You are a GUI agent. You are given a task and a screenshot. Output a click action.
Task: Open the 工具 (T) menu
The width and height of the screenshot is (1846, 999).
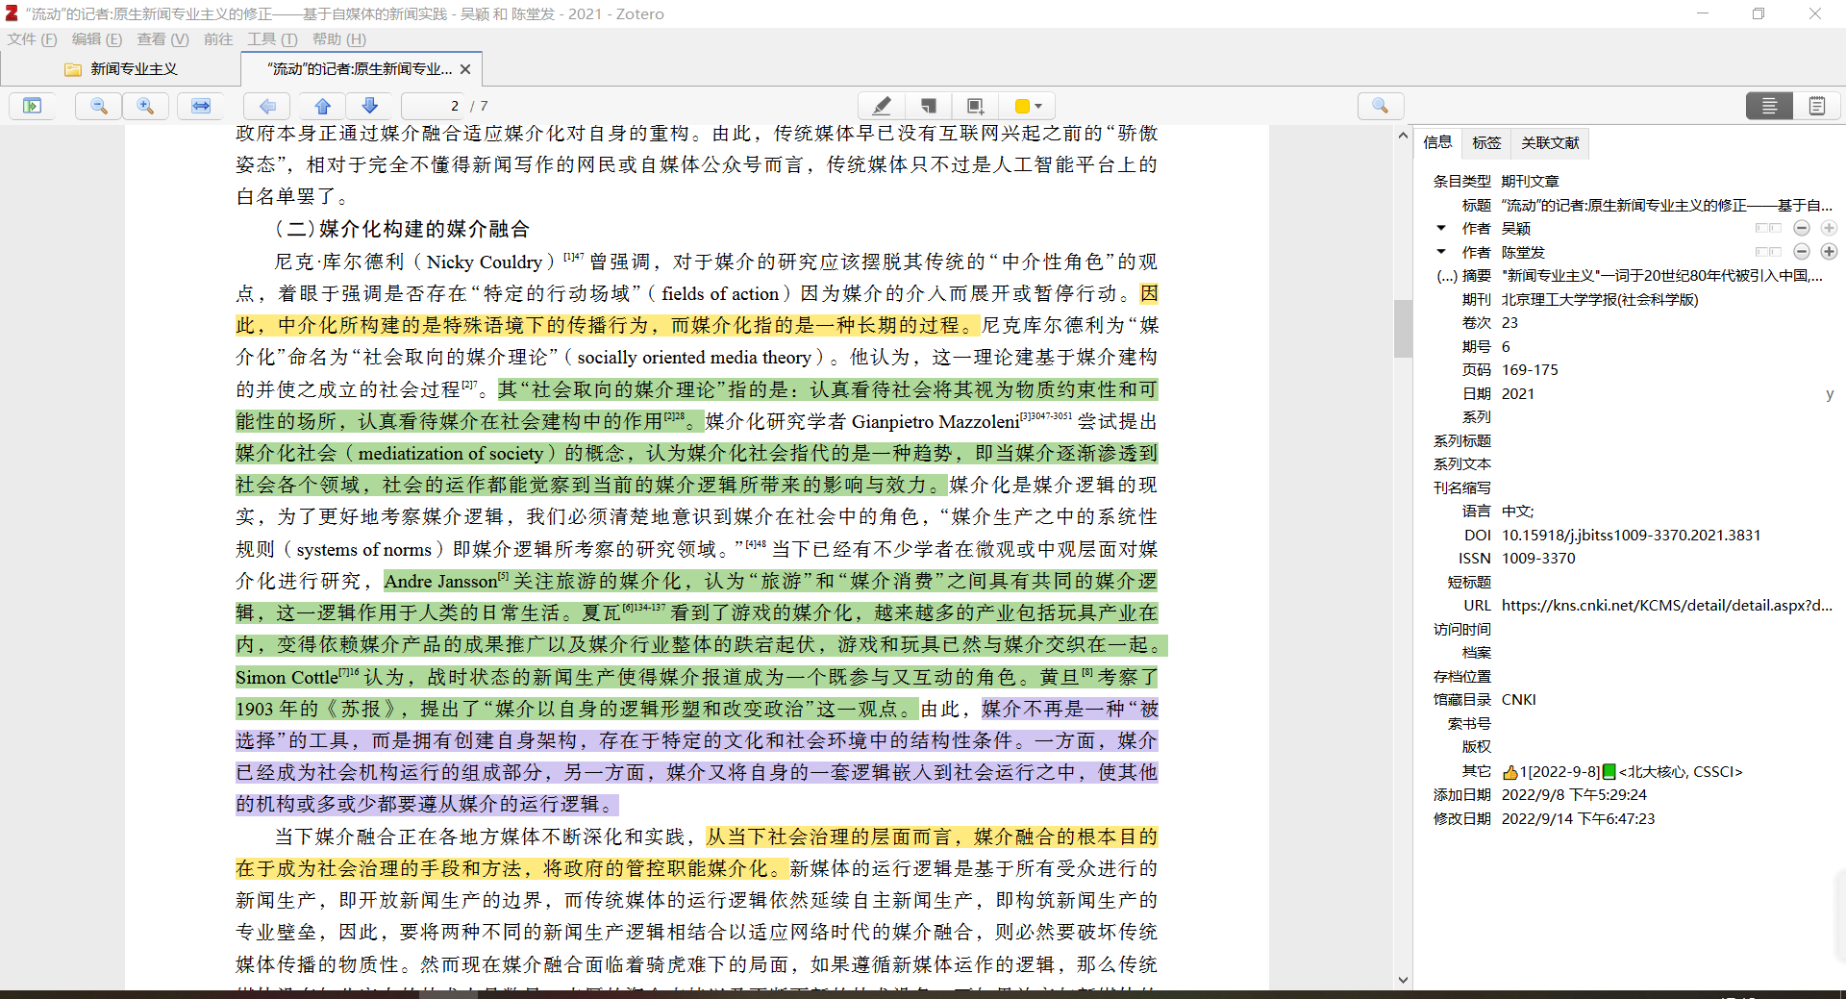point(272,39)
